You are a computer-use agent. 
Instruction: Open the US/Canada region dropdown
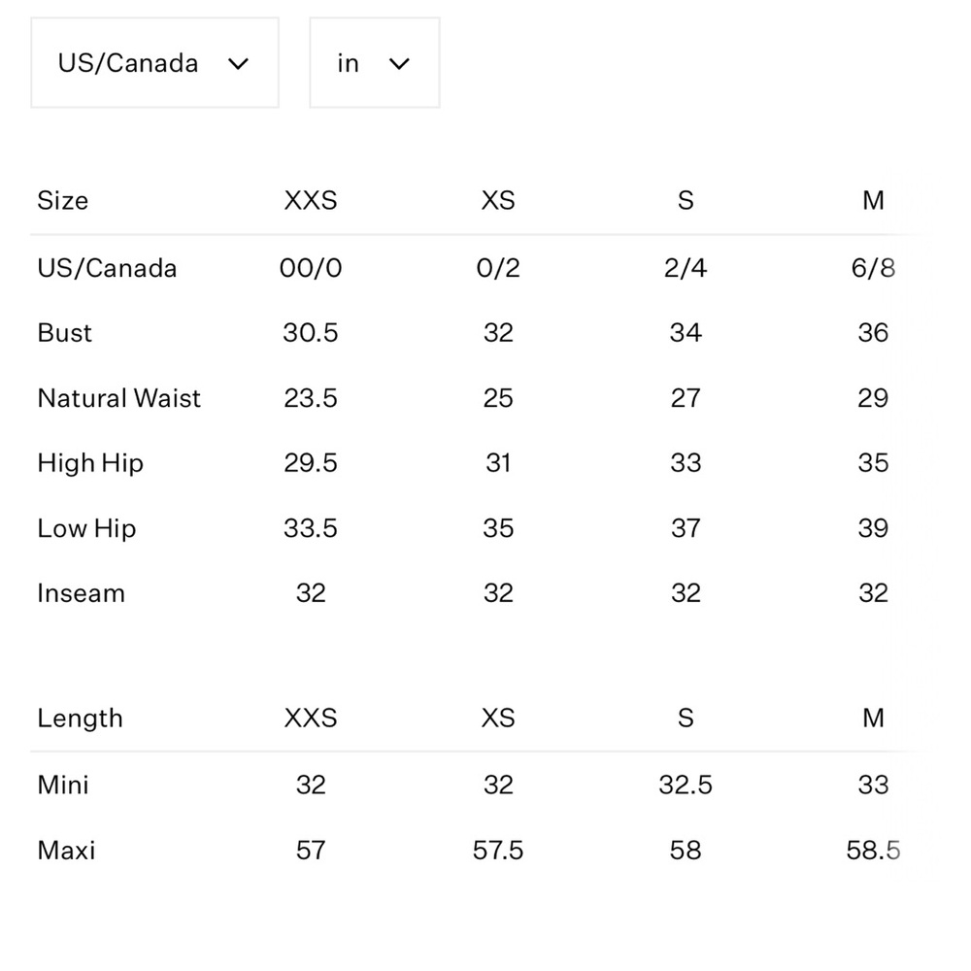[x=154, y=62]
